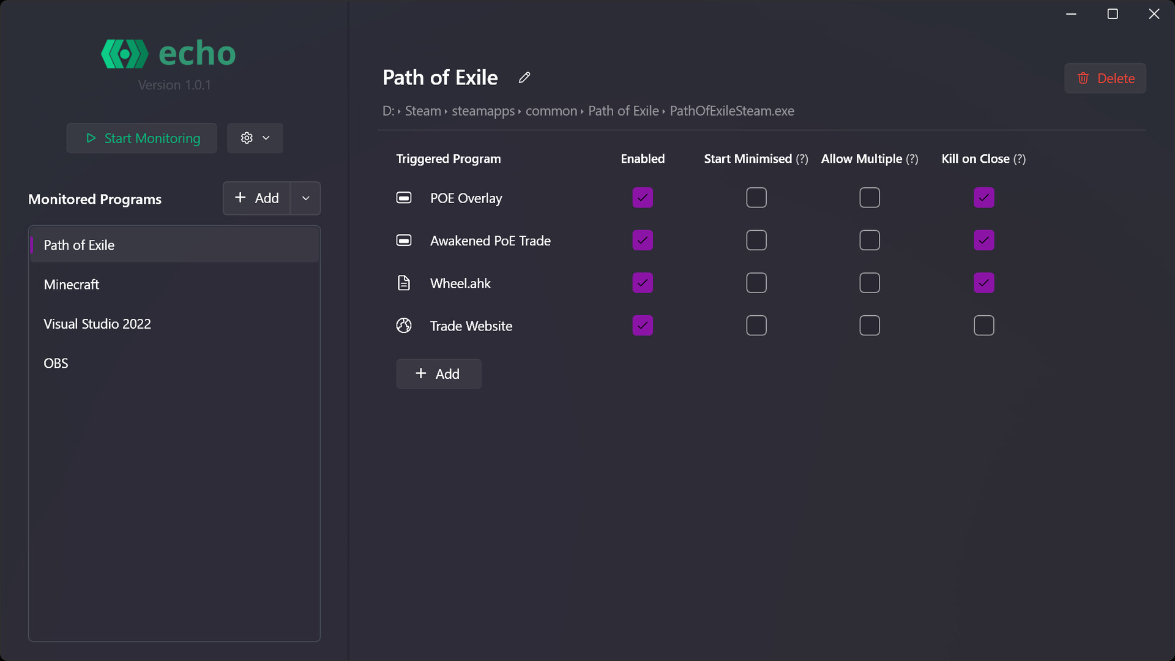Click the Awakened PoE Trade icon
Viewport: 1175px width, 661px height.
pyautogui.click(x=404, y=240)
